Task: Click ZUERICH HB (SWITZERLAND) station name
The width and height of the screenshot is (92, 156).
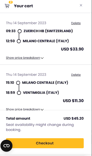Action: pyautogui.click(x=48, y=31)
